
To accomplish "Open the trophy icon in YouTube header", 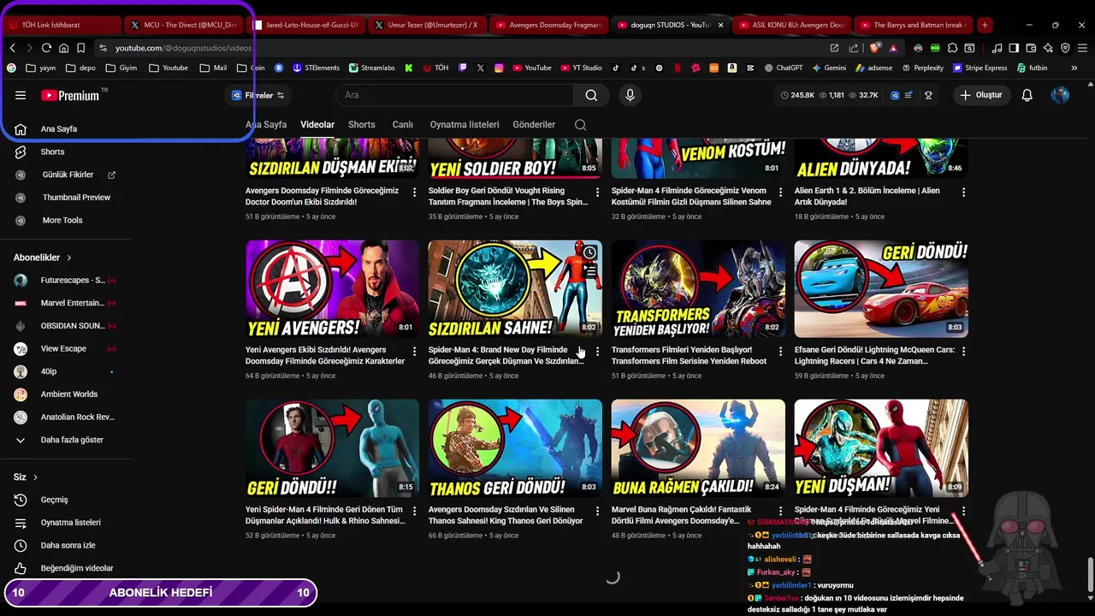I will pyautogui.click(x=928, y=95).
